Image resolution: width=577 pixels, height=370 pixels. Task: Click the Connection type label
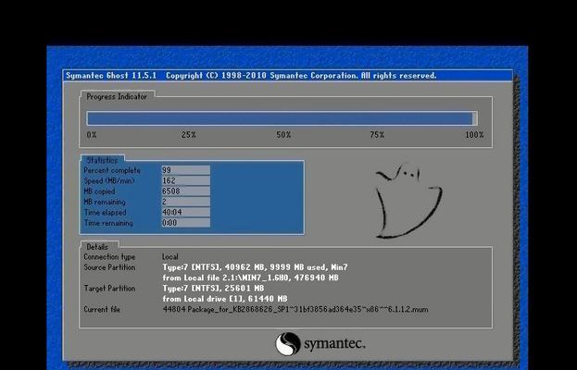(x=109, y=257)
